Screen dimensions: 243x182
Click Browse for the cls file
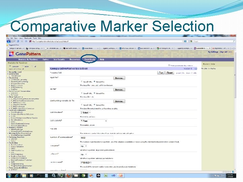[119, 90]
